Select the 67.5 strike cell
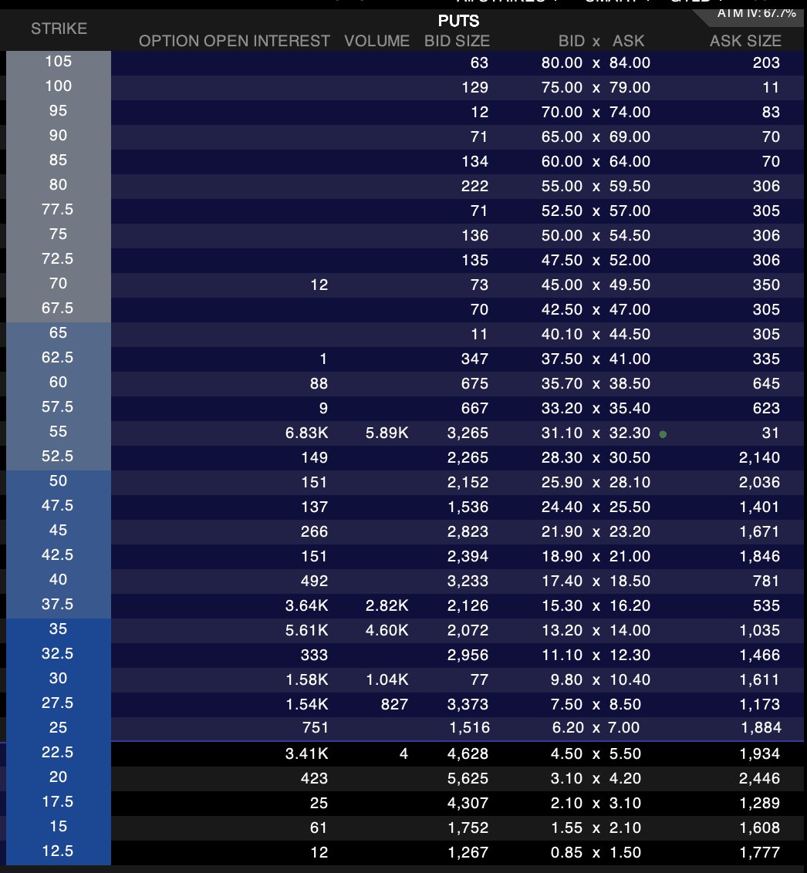Screen dimensions: 807x873 pyautogui.click(x=59, y=308)
